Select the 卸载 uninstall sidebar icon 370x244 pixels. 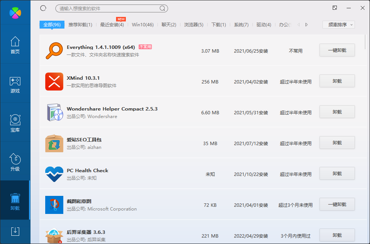coord(15,201)
